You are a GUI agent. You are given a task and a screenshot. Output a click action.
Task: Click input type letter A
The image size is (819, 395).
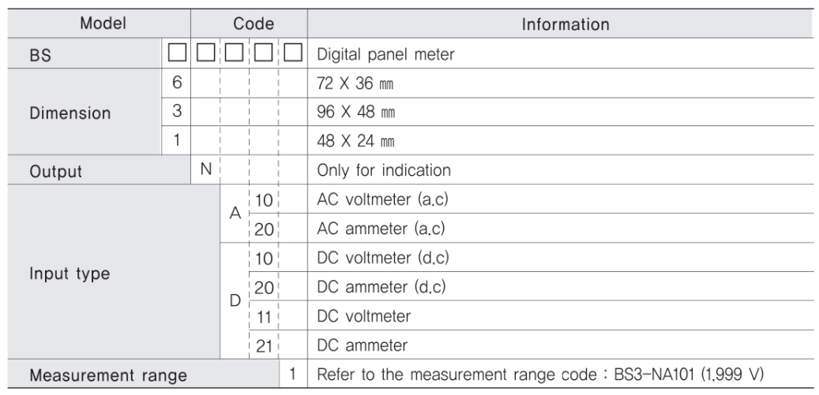[235, 213]
